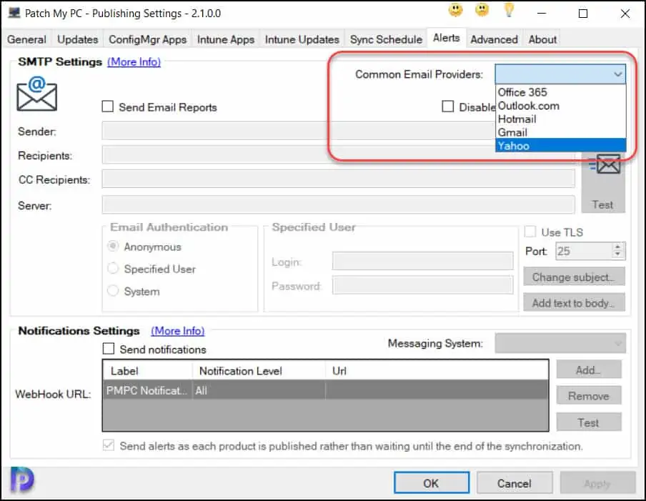
Task: Open the ConfigMgr Apps tab
Action: 147,39
